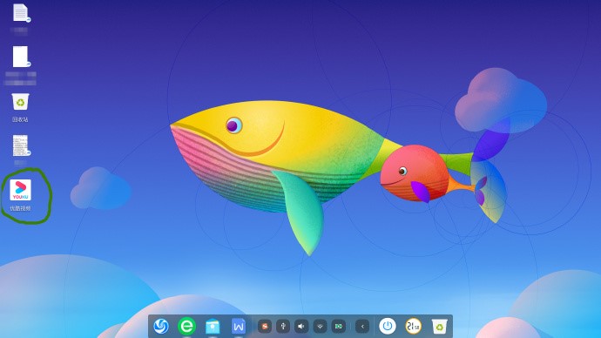Open the USB device tray icon
The image size is (601, 338).
tap(283, 327)
